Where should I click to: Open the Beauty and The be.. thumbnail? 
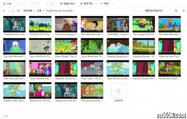click(40, 90)
